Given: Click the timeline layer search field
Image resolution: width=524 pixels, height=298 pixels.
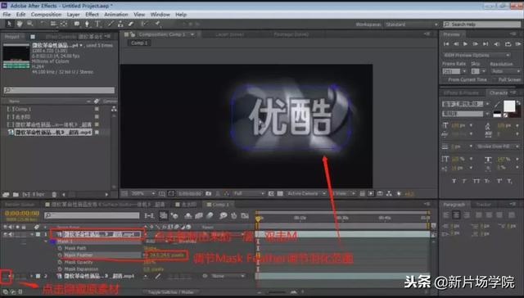Looking at the screenshot, I should (92, 215).
